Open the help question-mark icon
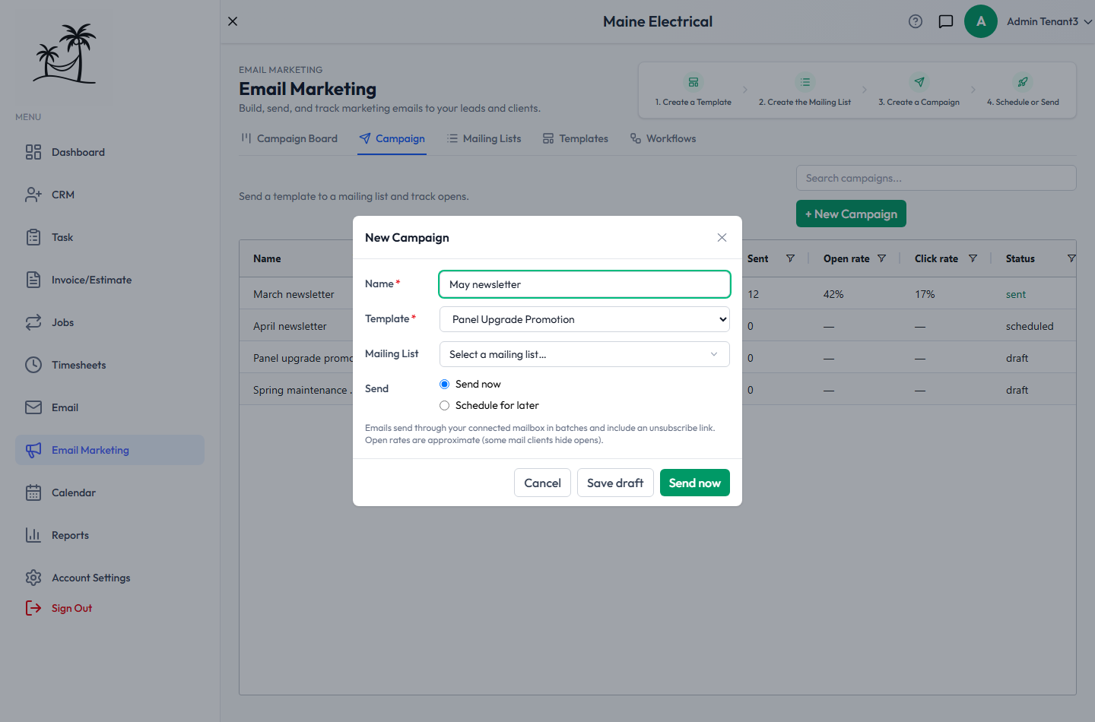The image size is (1095, 722). [916, 21]
